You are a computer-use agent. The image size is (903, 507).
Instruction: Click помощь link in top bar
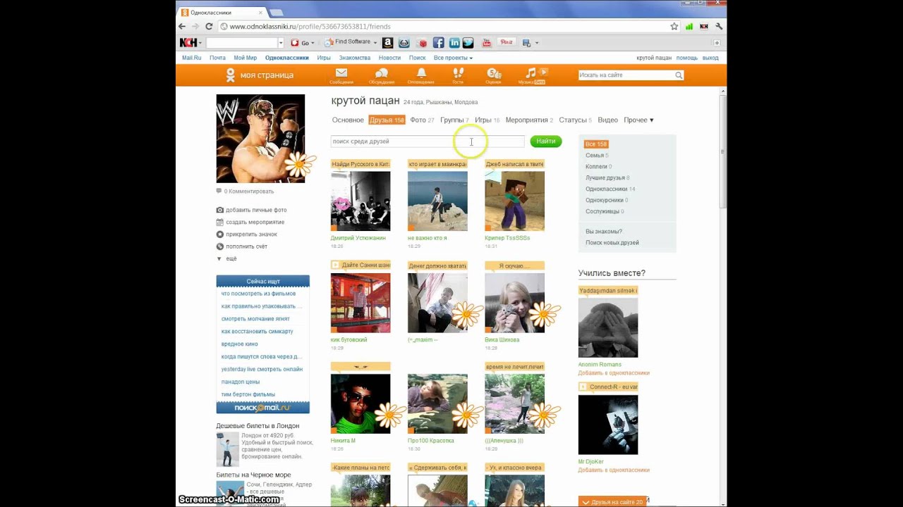coord(687,58)
